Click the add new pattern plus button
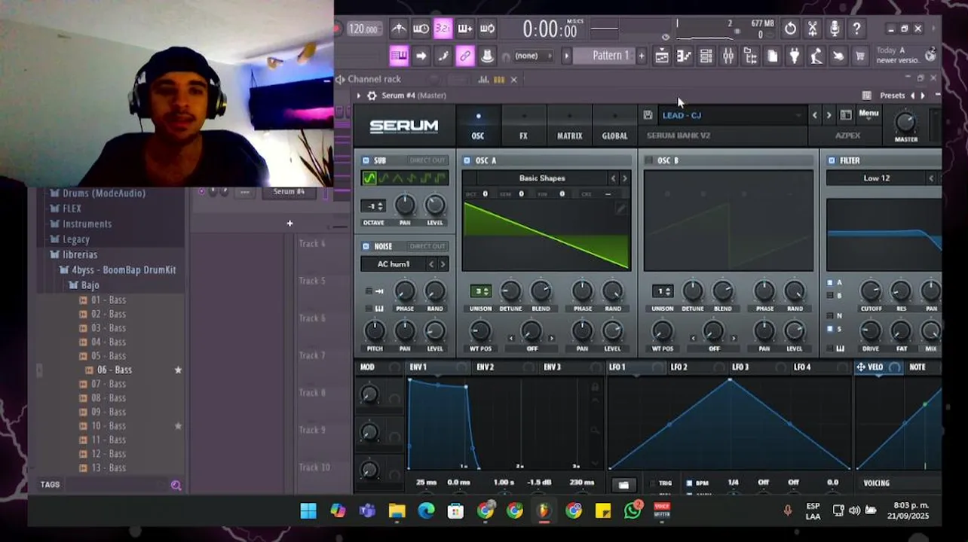This screenshot has width=968, height=542. [x=642, y=56]
